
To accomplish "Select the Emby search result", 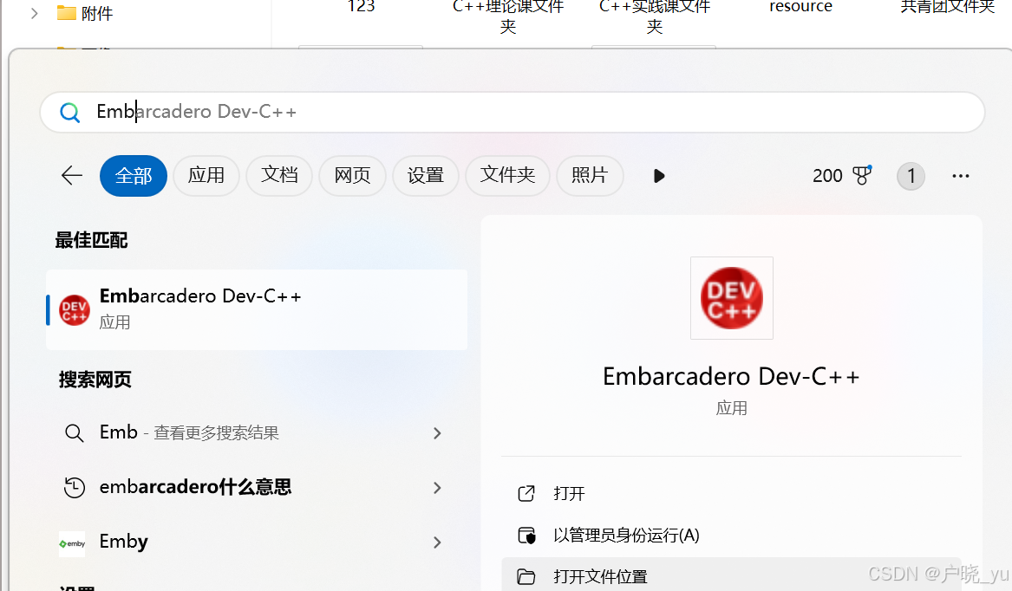I will [256, 542].
